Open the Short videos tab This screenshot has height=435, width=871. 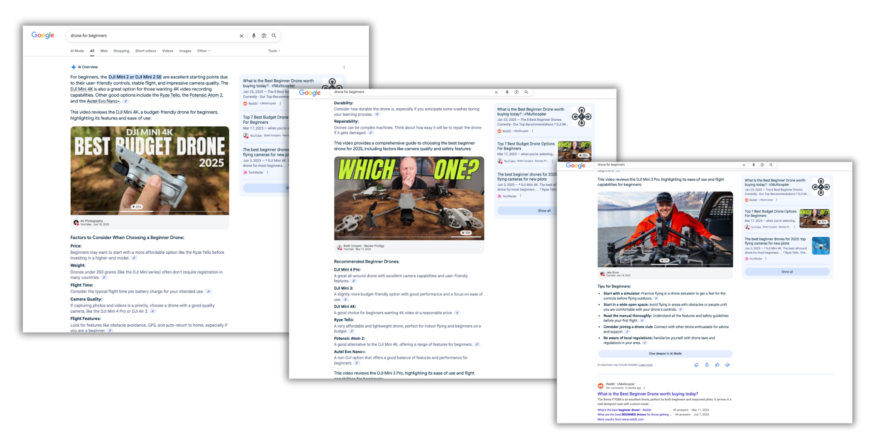click(x=146, y=51)
